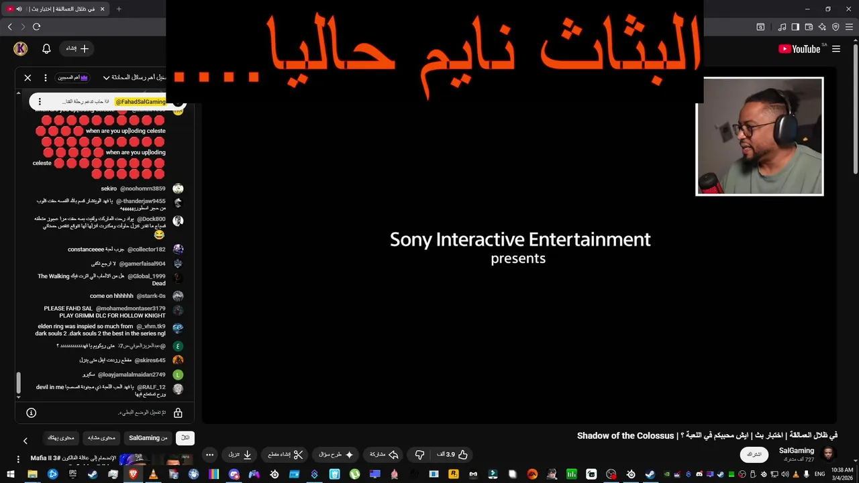
Task: Like the video with thumbs up
Action: click(x=453, y=454)
